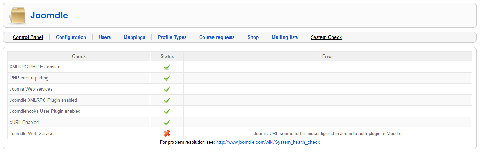This screenshot has width=480, height=152.
Task: Switch to the Users tab
Action: [105, 37]
